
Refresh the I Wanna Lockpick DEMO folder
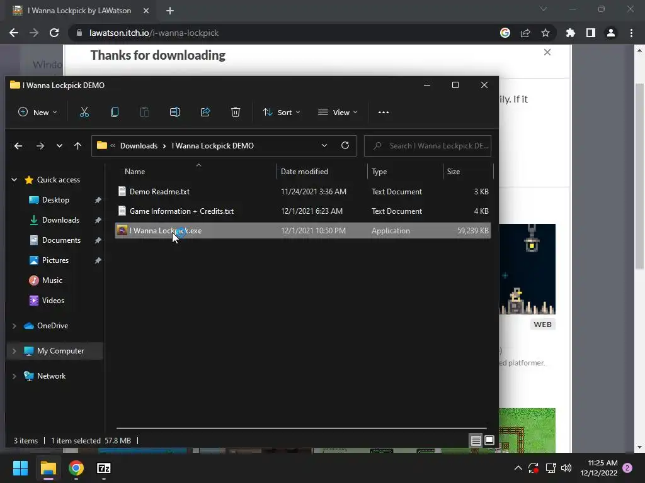(x=345, y=145)
